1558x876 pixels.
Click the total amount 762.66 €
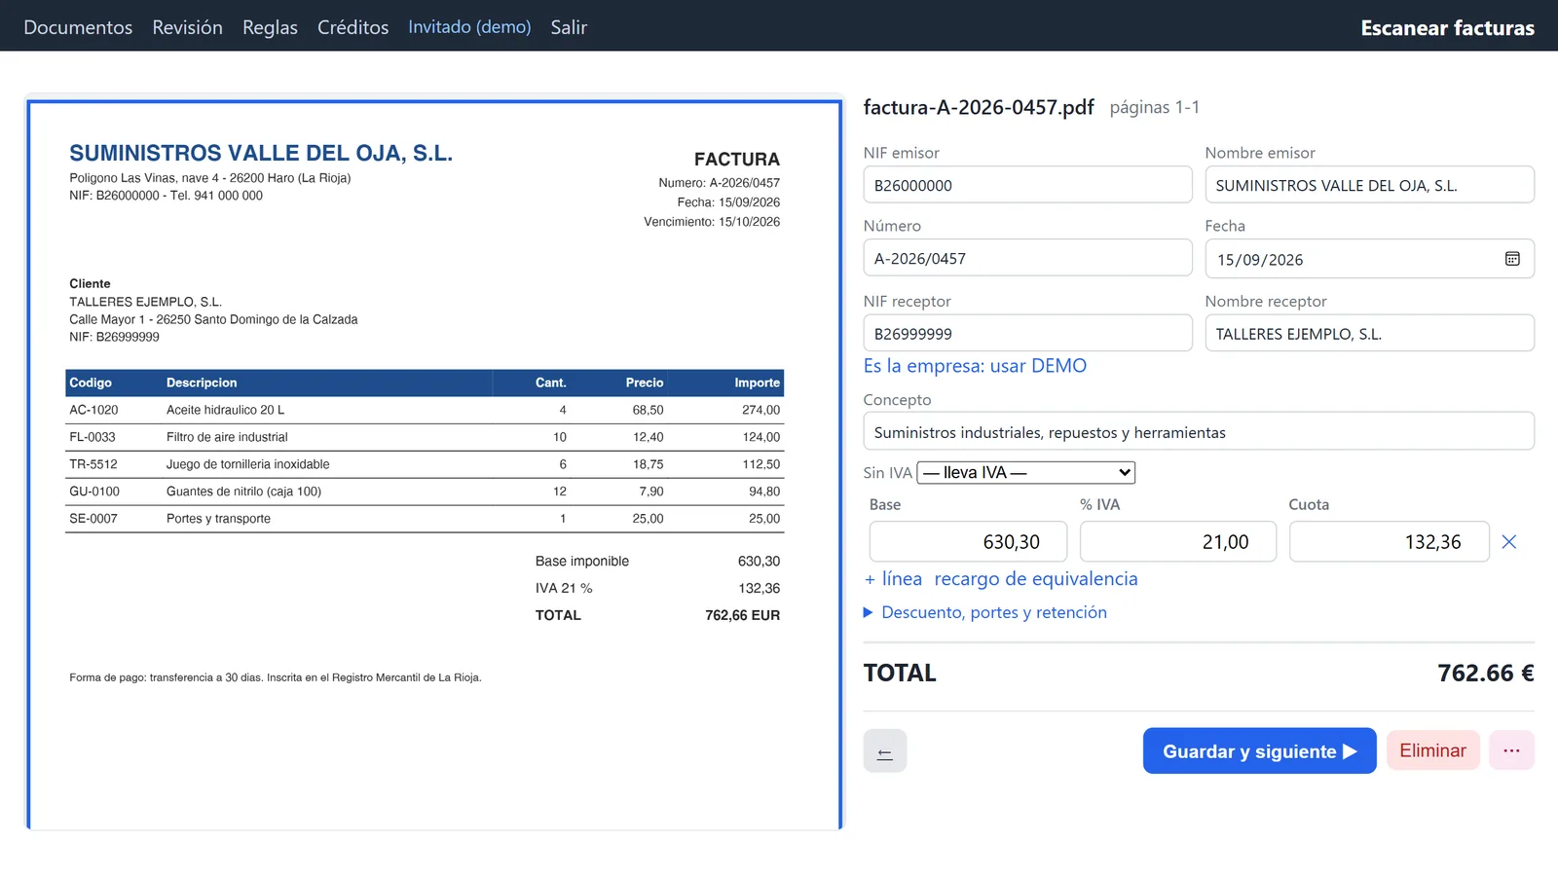click(x=1485, y=673)
